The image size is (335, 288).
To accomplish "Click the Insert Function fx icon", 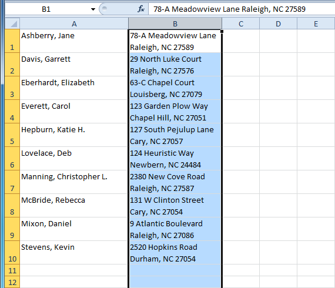I will 141,9.
